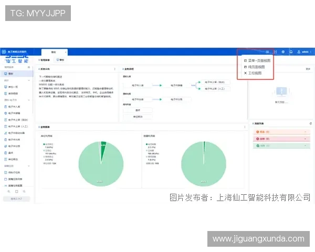Click the dashboard chip beside 常用菜单

tap(60, 60)
